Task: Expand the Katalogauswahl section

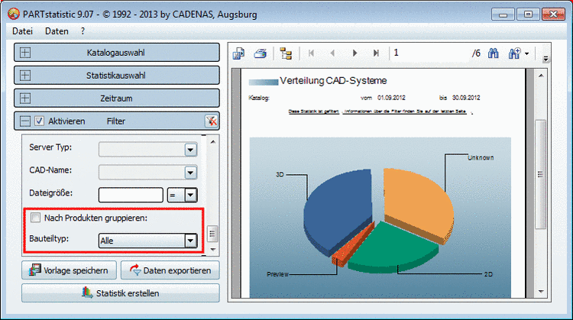Action: (25, 53)
